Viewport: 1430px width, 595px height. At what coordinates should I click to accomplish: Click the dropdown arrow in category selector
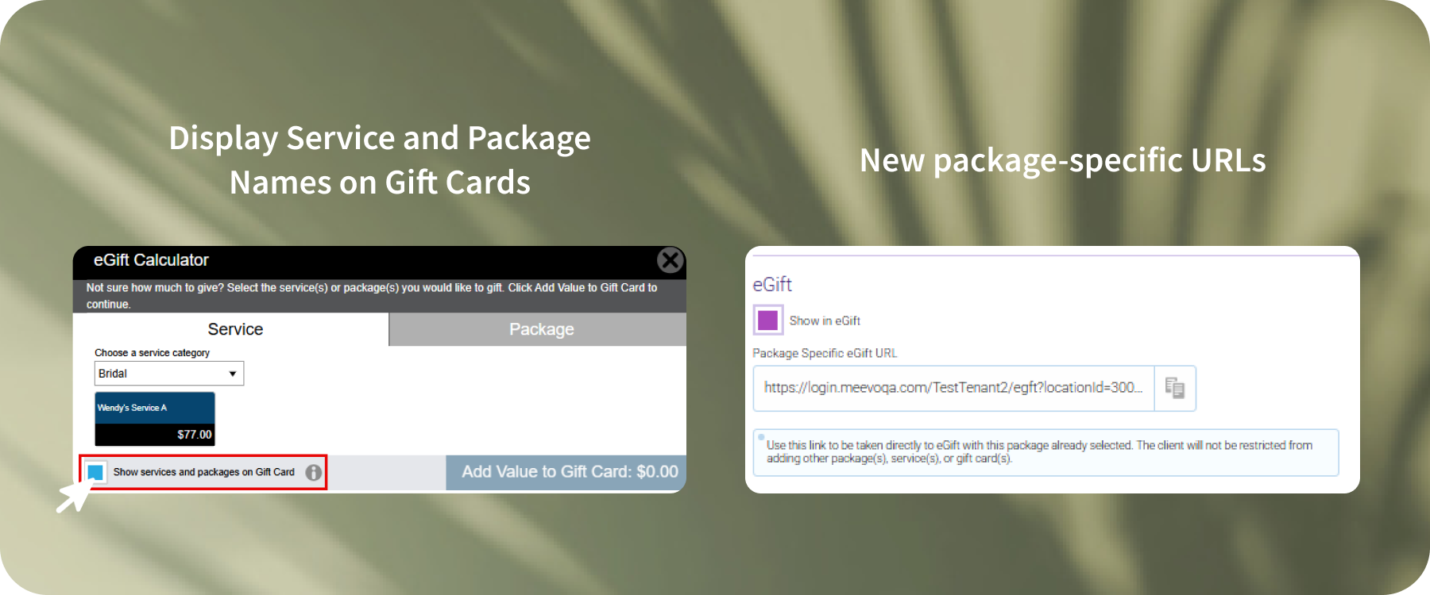[x=233, y=374]
